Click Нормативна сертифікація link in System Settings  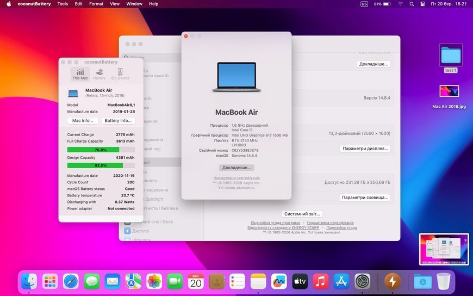331,223
